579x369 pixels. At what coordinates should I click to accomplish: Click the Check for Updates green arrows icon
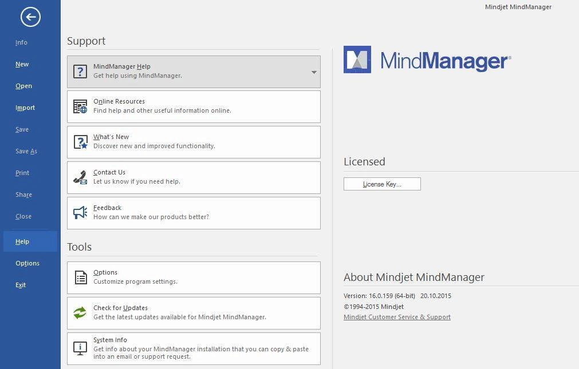[x=80, y=313]
